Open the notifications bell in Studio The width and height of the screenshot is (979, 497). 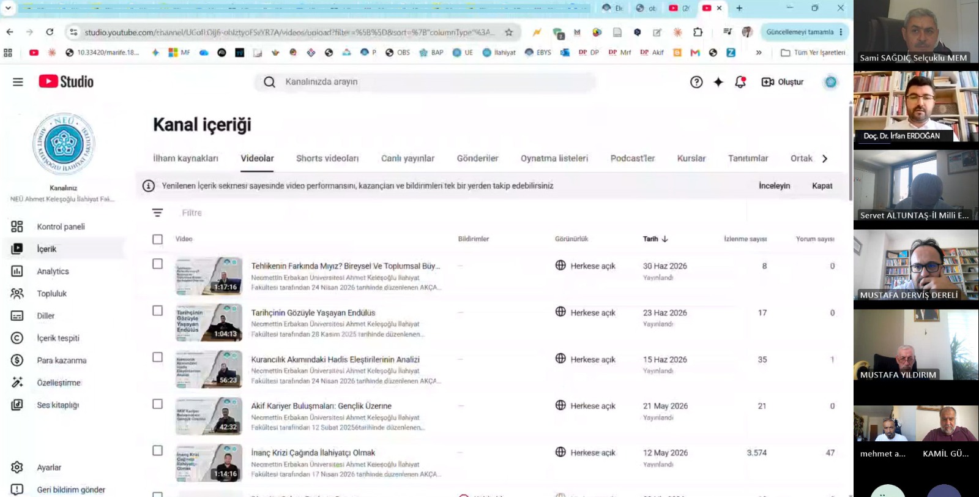point(740,82)
